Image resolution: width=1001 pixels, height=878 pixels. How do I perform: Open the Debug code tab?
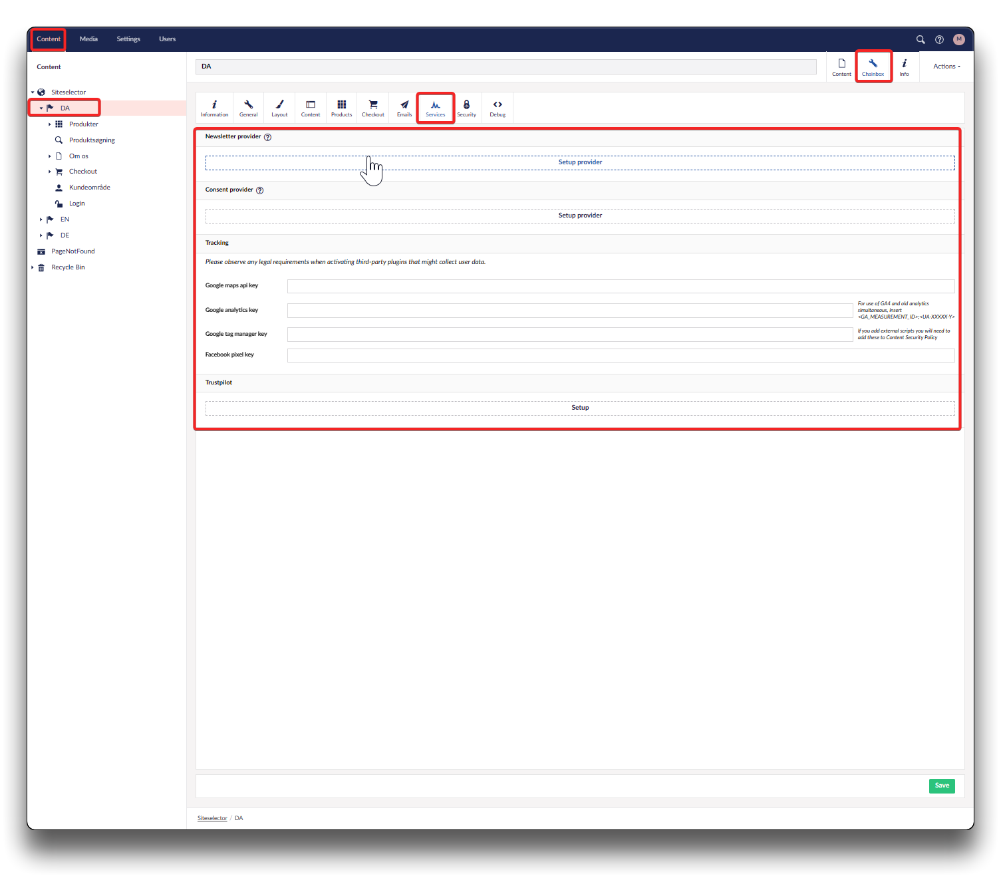[x=498, y=108]
